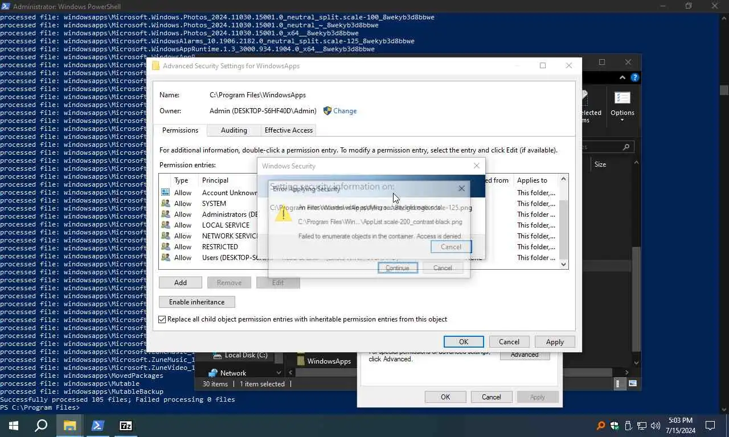
Task: Close the Error Applying Security dialog
Action: pos(462,188)
